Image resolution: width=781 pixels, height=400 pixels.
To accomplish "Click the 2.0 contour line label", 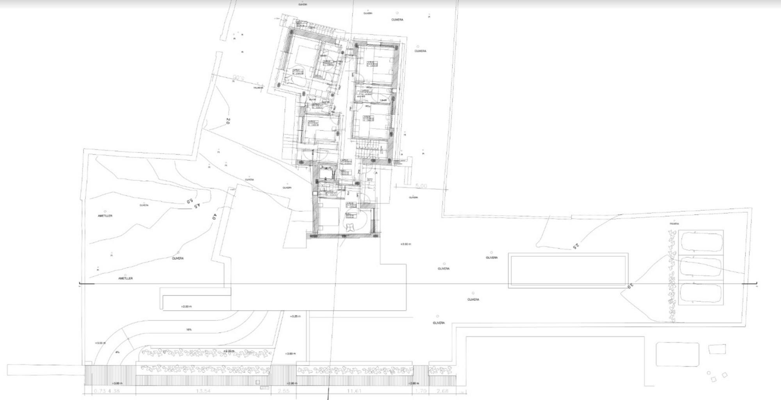I will point(228,121).
